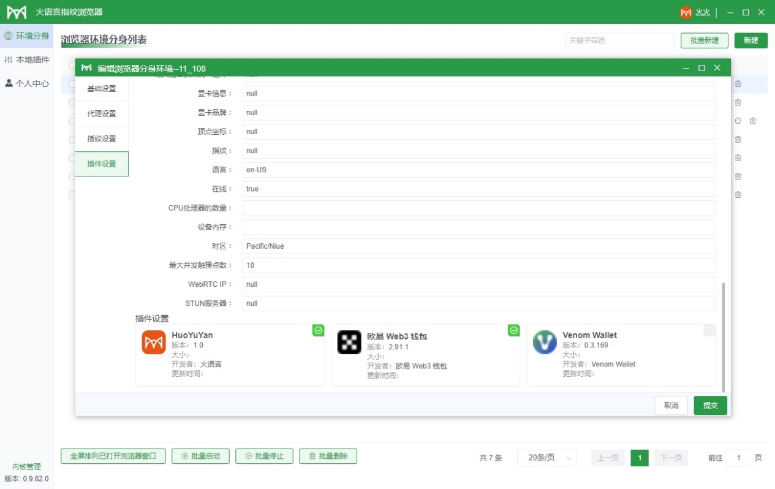775x489 pixels.
Task: Disable the 欧易 Web3 钱包 plugin toggle
Action: tap(513, 330)
